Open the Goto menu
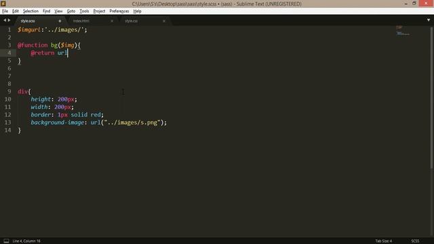This screenshot has width=434, height=244. point(71,11)
